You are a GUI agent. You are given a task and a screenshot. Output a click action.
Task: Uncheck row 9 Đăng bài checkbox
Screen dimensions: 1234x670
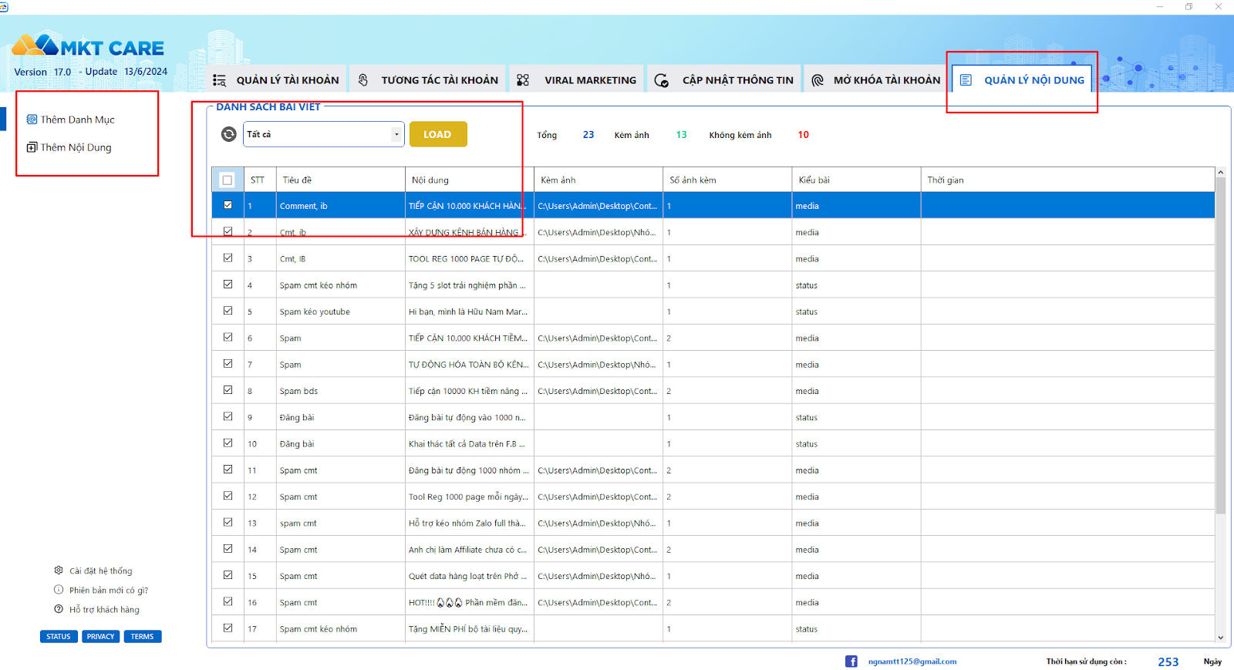228,416
